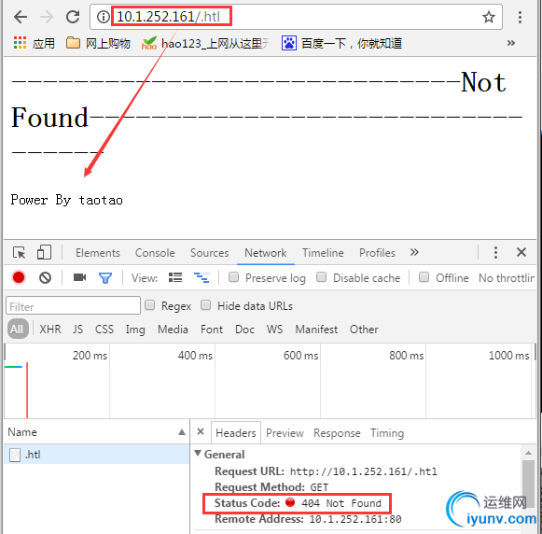Image resolution: width=542 pixels, height=534 pixels.
Task: Click the Request URL value
Action: click(x=364, y=471)
